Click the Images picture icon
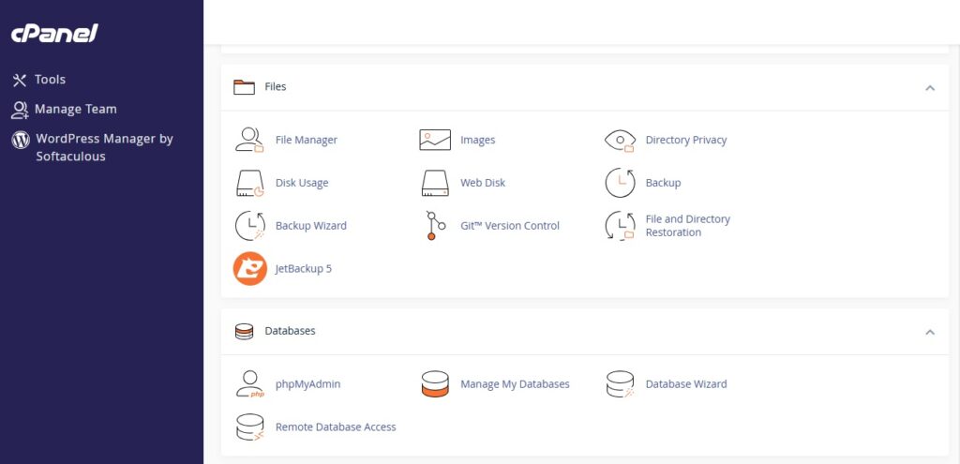Image resolution: width=960 pixels, height=464 pixels. pyautogui.click(x=435, y=140)
